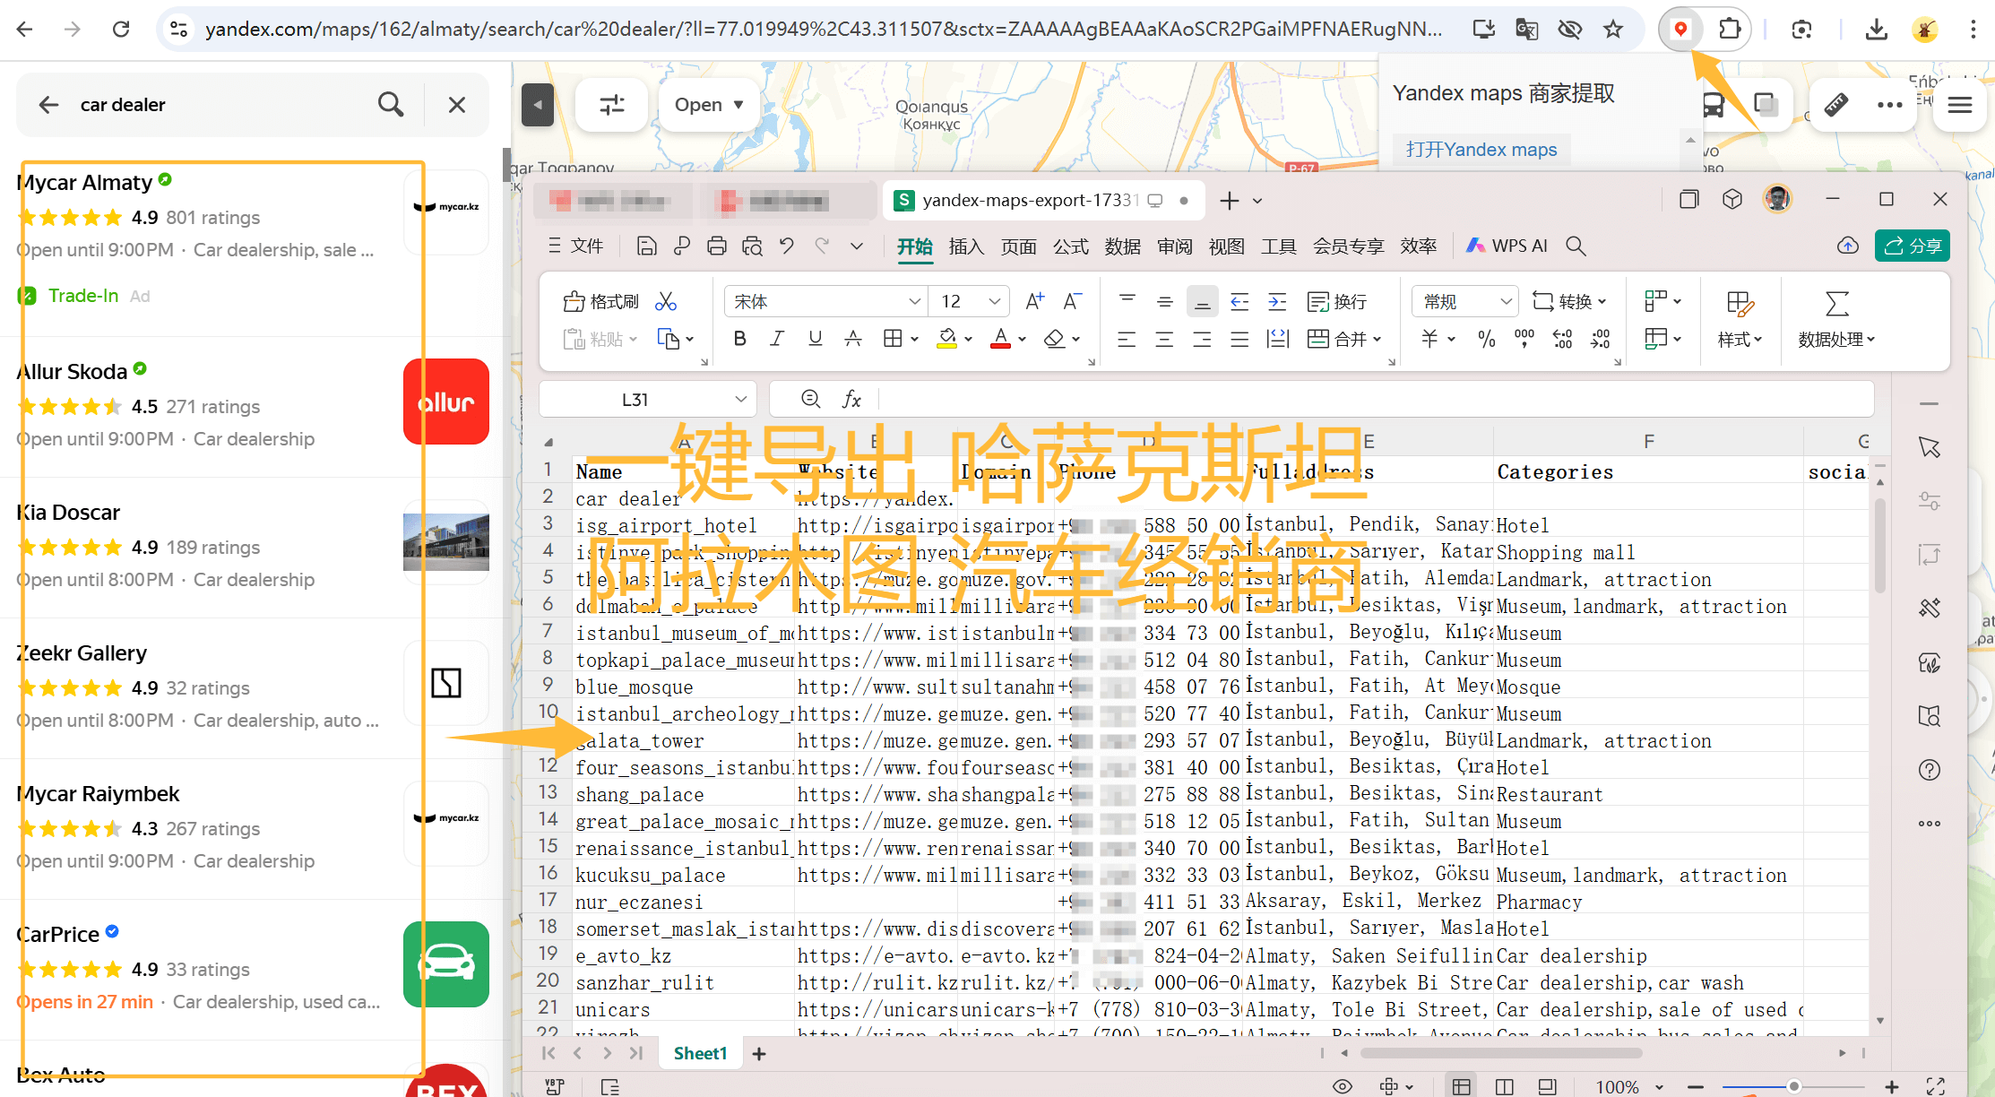Switch to the 数据 data tab
This screenshot has height=1097, width=1995.
[1122, 246]
